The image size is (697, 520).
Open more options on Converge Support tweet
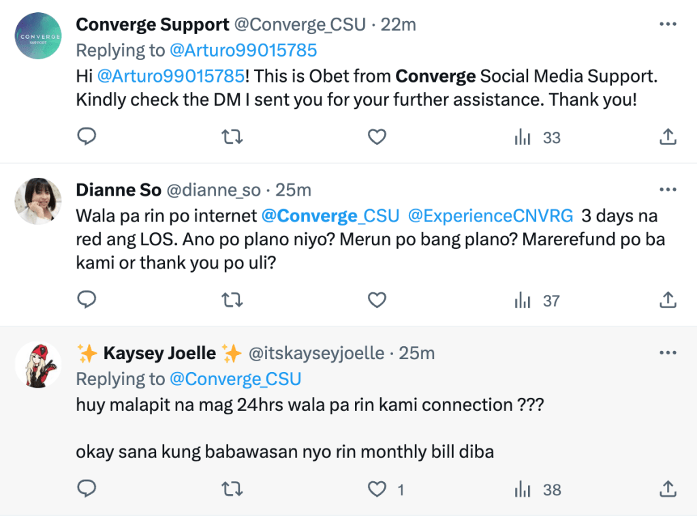668,25
